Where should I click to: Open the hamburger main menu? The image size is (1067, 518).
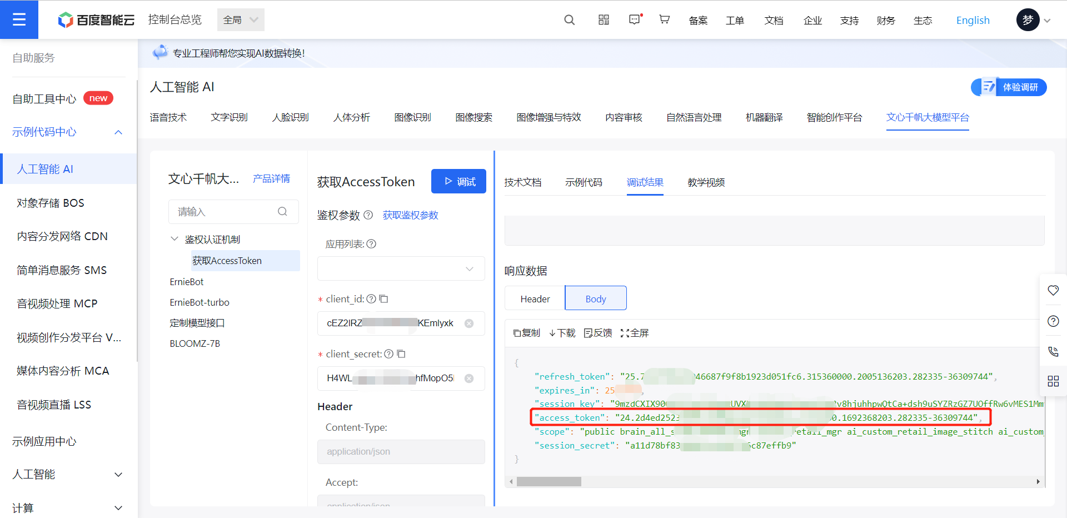[x=19, y=19]
